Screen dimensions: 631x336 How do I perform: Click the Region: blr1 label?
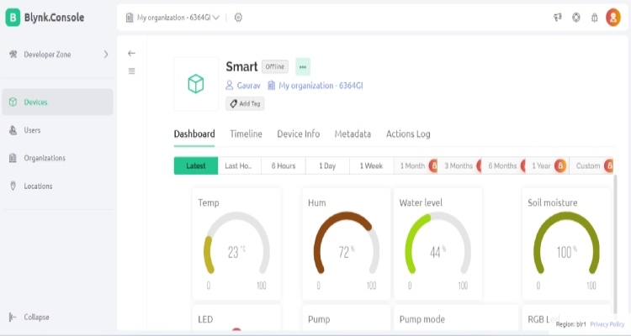[x=570, y=324]
